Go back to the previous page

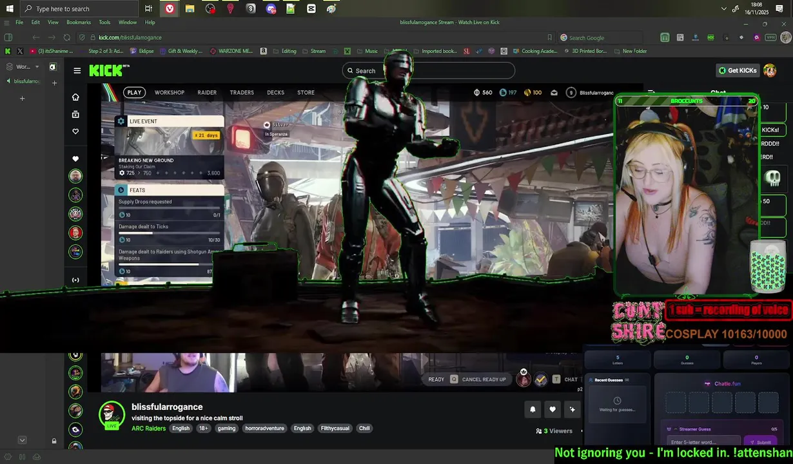[x=35, y=37]
